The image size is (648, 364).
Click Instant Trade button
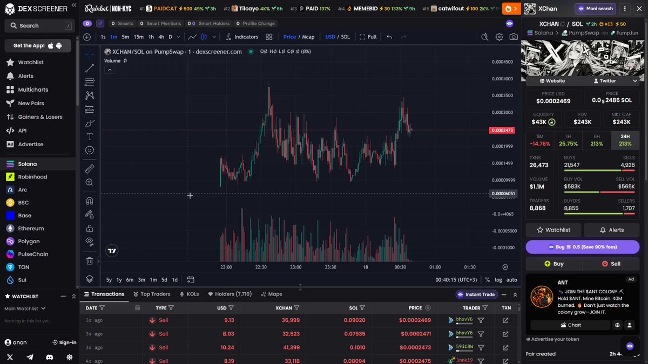click(x=476, y=294)
